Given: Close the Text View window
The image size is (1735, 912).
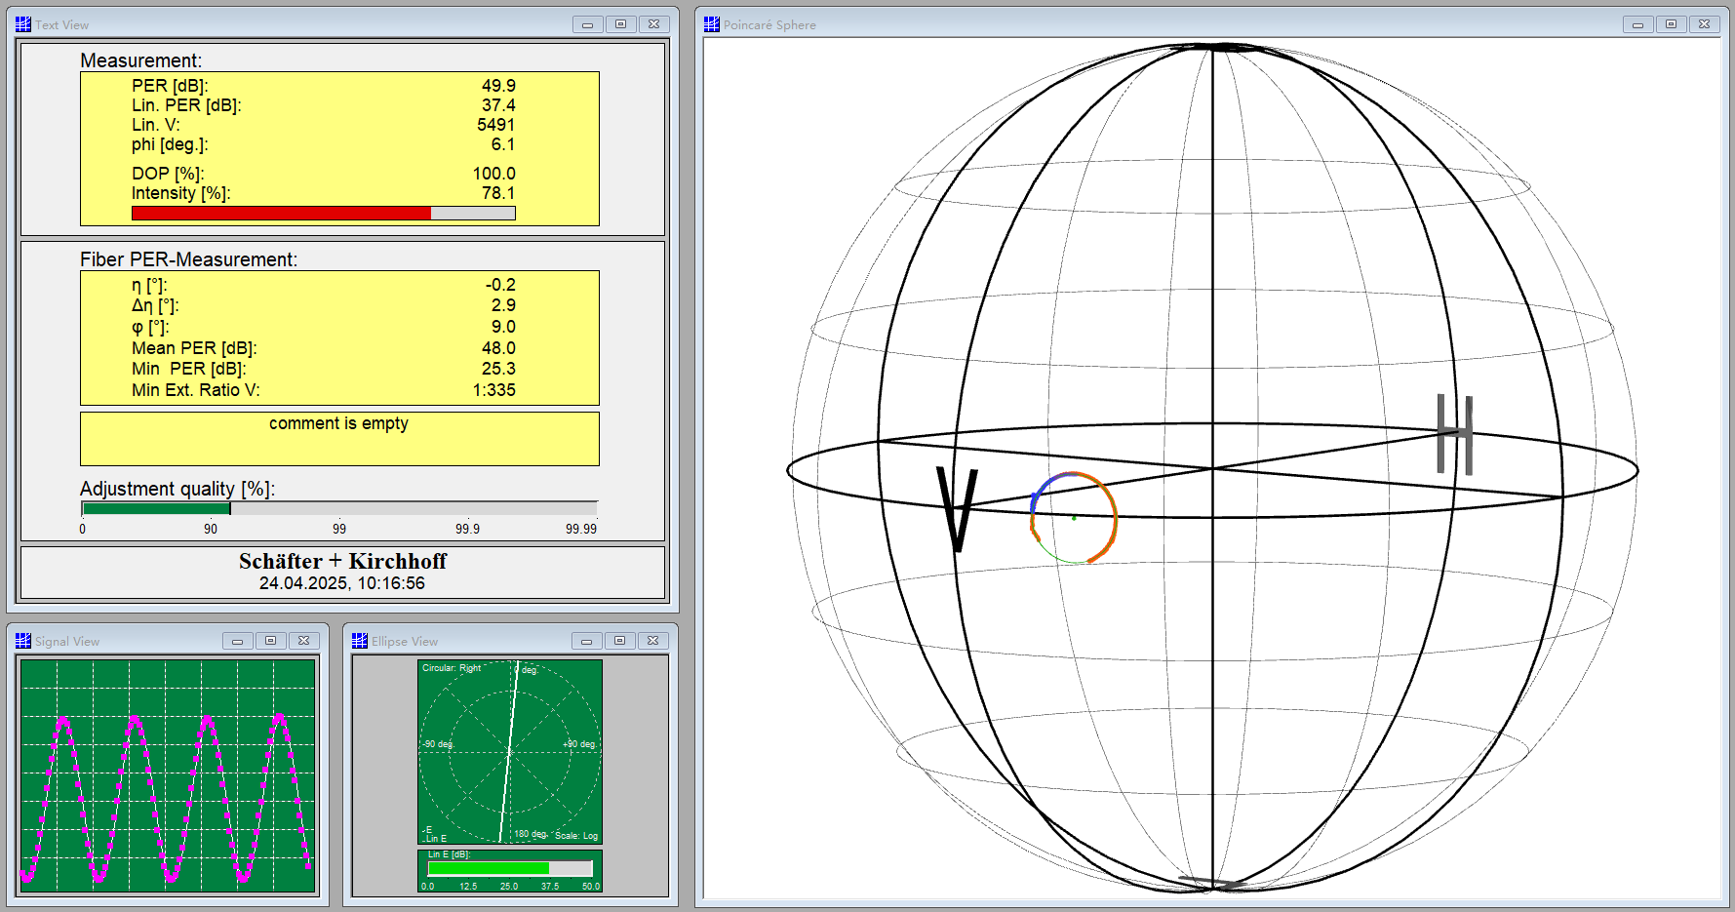Looking at the screenshot, I should click(x=653, y=24).
